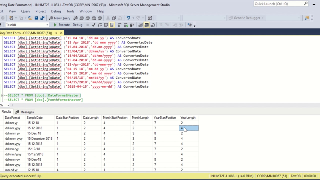Click the Save All icon
The image size is (320, 180).
tap(42, 18)
